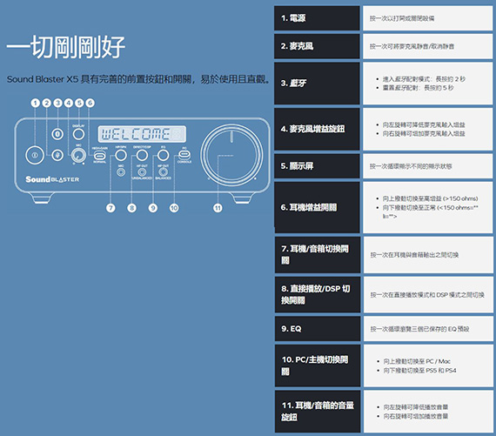Screen dimensions: 496x436
Task: Click the description mentioning ">150 ohms"
Action: tap(427, 207)
